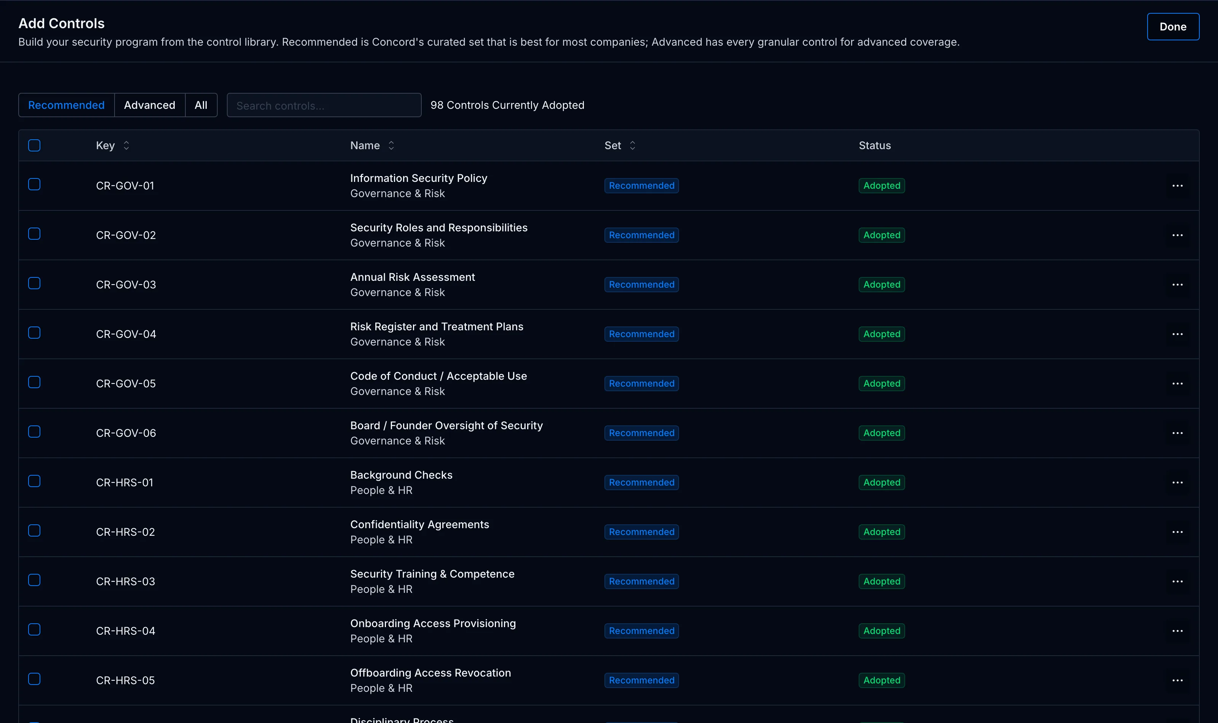Viewport: 1218px width, 723px height.
Task: Tick the select-all checkbox in the header
Action: click(34, 145)
